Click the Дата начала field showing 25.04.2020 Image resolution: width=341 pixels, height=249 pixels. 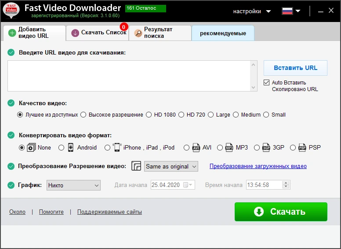coord(173,185)
